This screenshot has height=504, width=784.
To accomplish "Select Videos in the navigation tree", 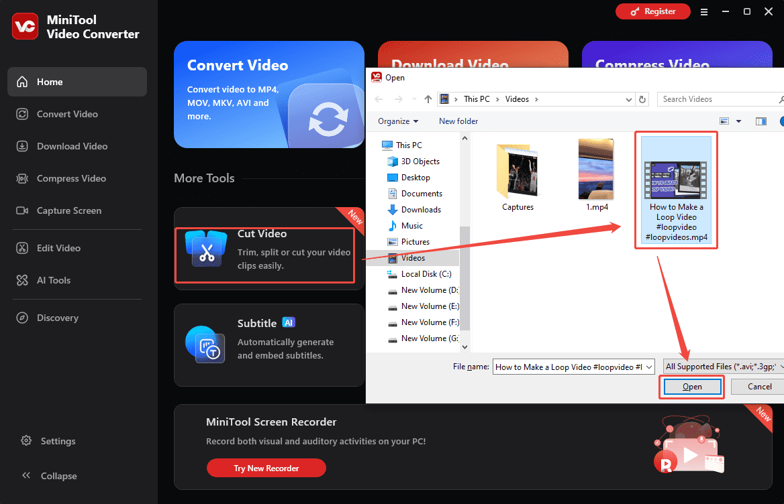I will click(413, 258).
